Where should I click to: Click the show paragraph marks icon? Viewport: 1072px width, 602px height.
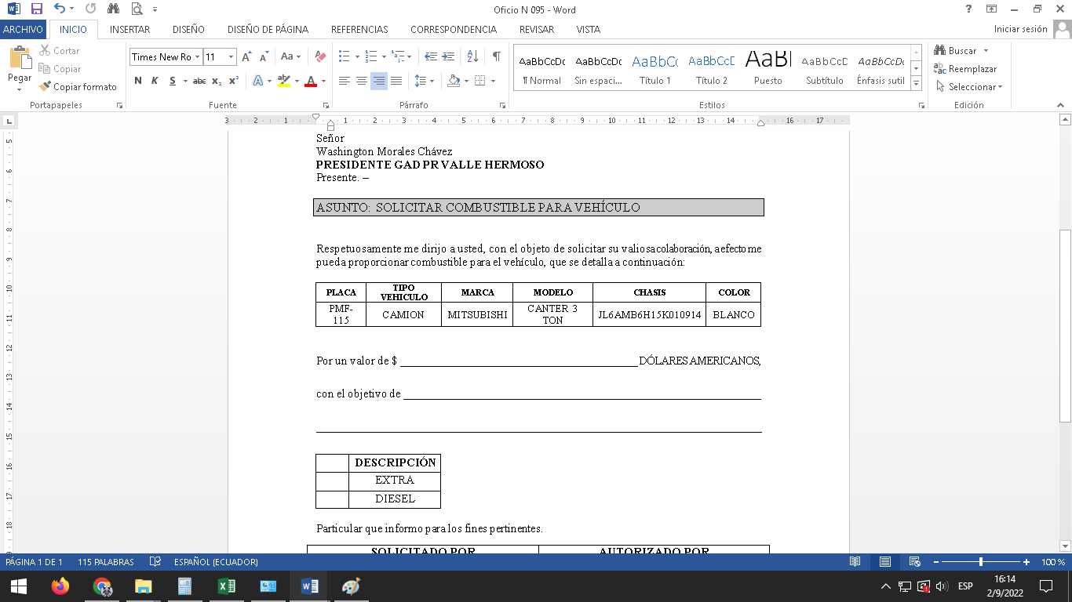496,56
